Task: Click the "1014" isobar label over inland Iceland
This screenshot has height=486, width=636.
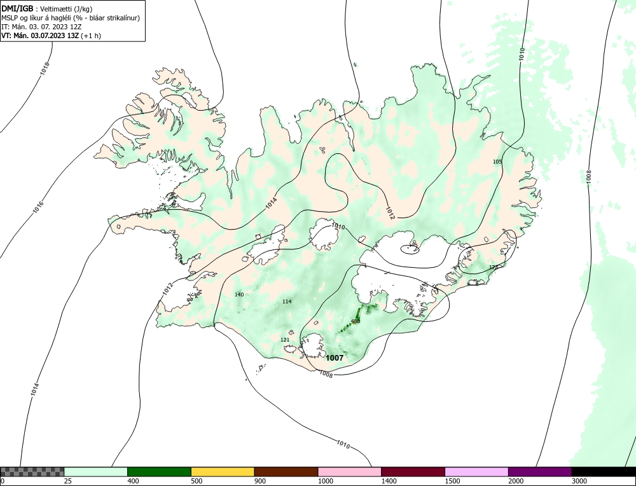Action: click(272, 203)
